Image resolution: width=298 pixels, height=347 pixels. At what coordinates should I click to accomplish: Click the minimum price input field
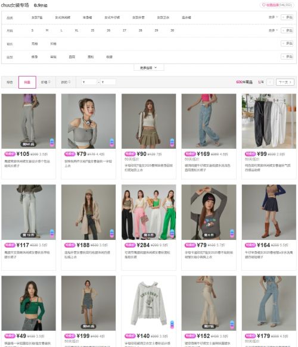89,82
